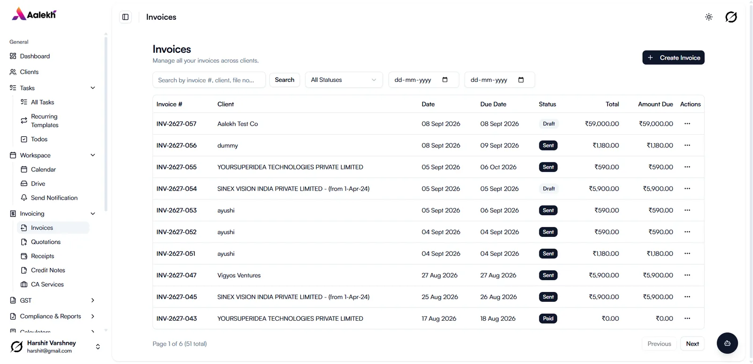The width and height of the screenshot is (753, 364).
Task: Go to the Next page
Action: [692, 344]
